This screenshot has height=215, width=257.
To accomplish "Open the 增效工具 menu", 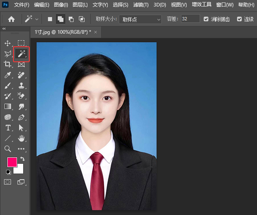I will pyautogui.click(x=201, y=4).
